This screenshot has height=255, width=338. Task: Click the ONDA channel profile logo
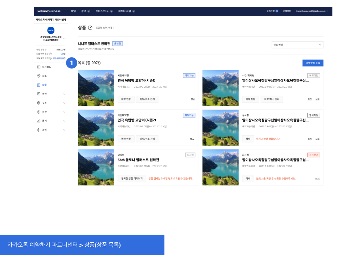tap(51, 31)
